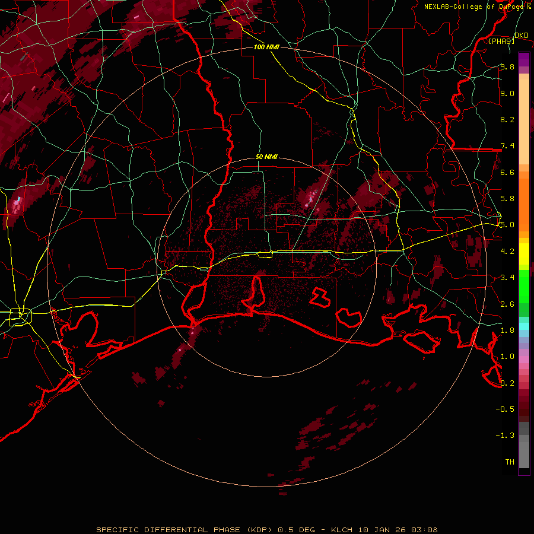Click the 3.4 legend value

coord(507,278)
